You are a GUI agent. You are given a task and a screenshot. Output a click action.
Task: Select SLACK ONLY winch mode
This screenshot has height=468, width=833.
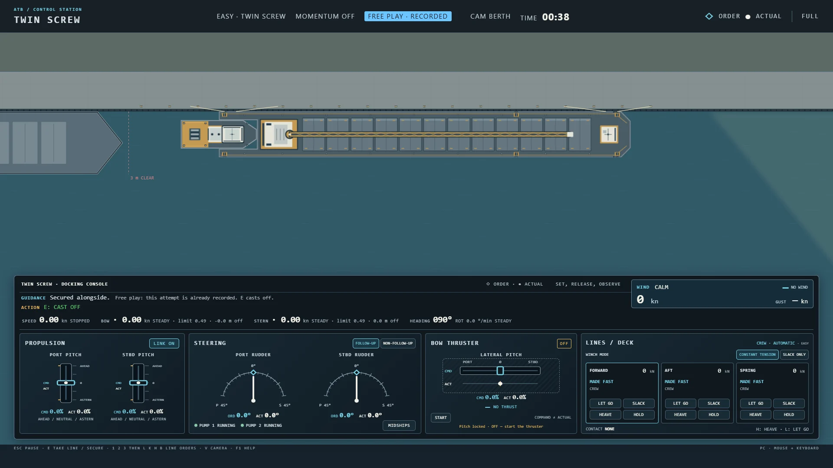(794, 355)
